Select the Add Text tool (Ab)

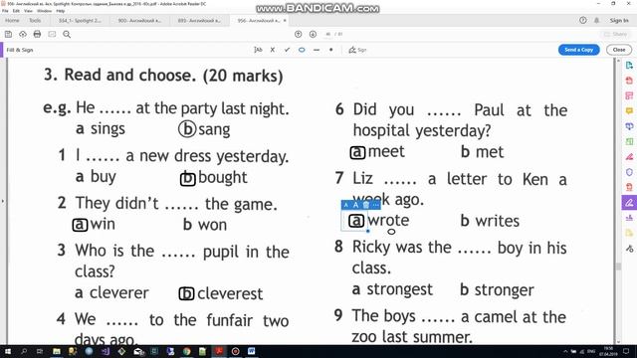(x=258, y=50)
